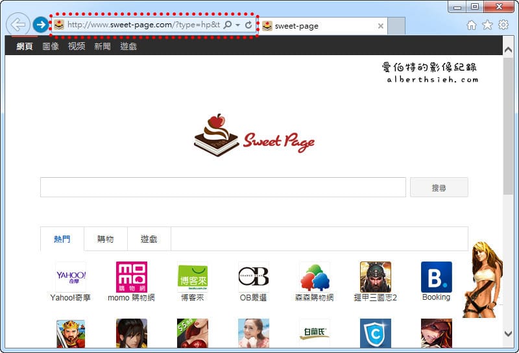Click the search magnifier in address bar
The height and width of the screenshot is (353, 519).
click(228, 25)
